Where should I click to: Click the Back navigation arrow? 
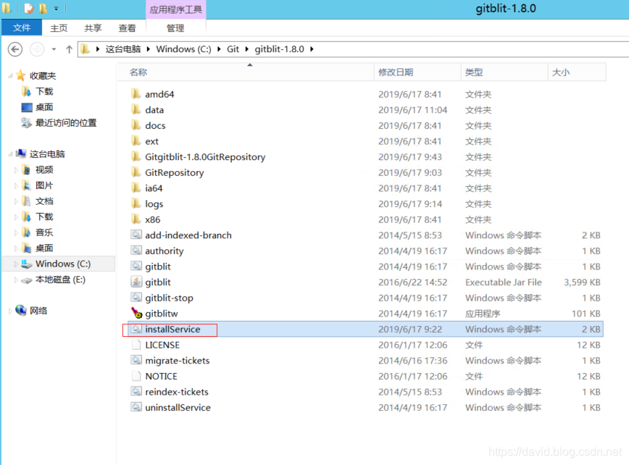[15, 49]
